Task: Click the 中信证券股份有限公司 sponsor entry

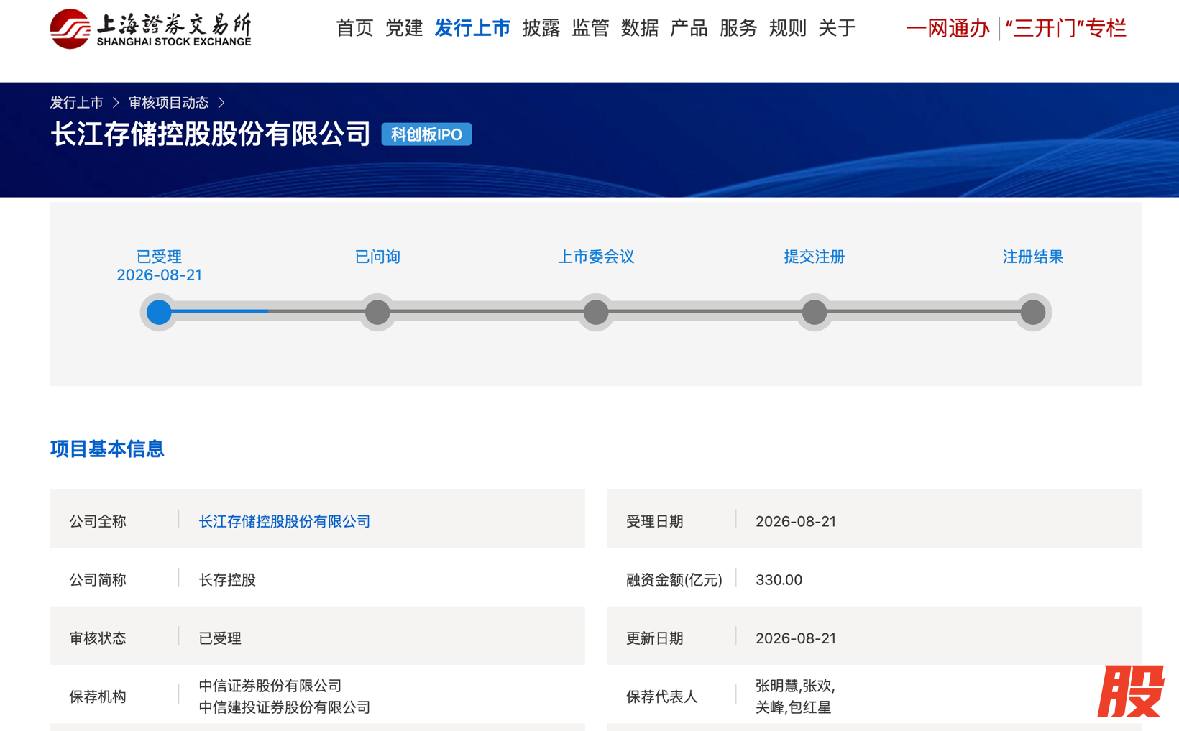Action: (270, 686)
